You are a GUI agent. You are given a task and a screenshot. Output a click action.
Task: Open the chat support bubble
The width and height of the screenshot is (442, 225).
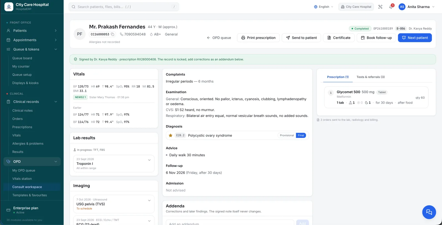(429, 212)
